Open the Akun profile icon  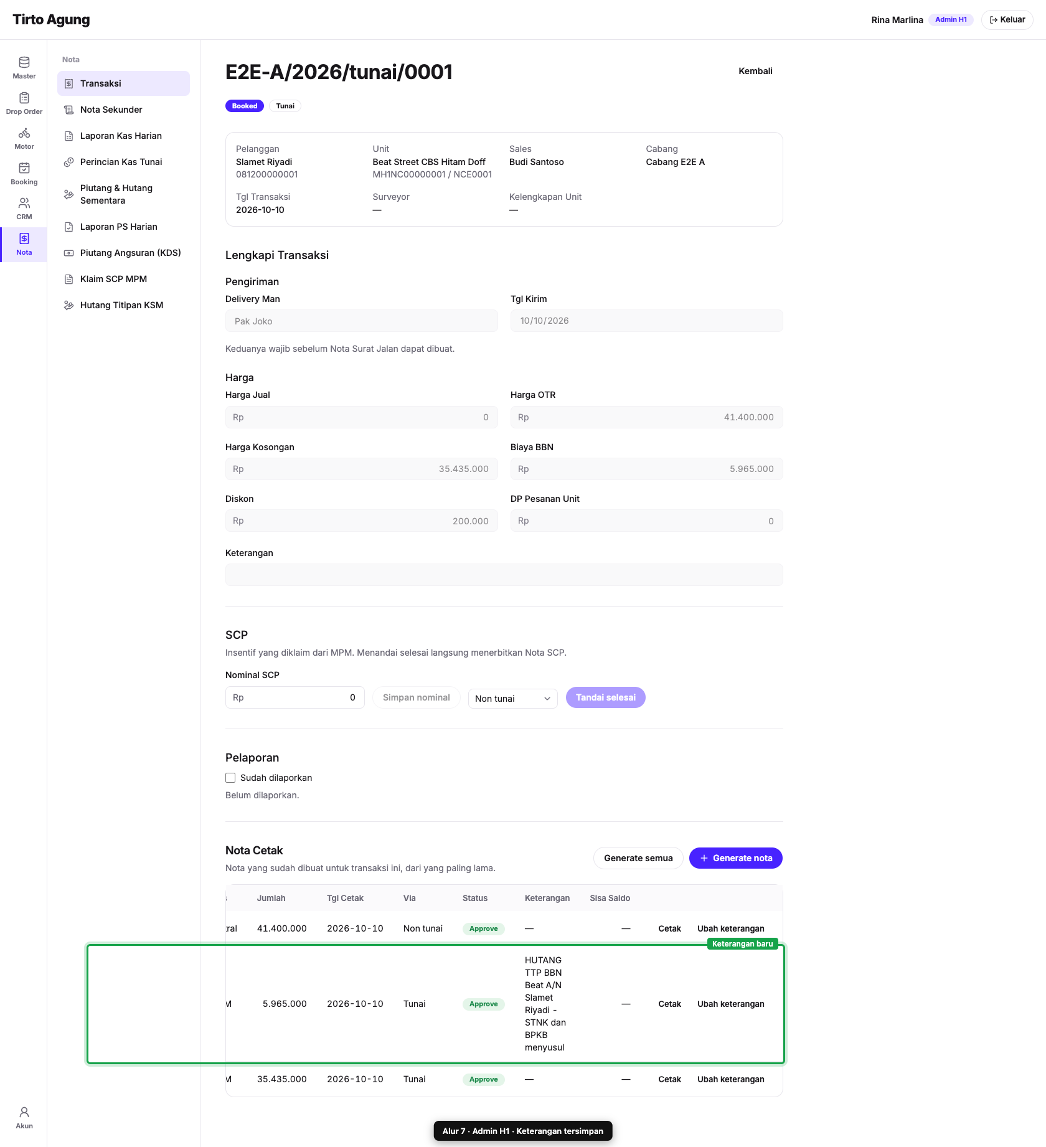(x=24, y=1112)
